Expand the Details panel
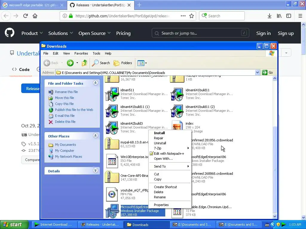The width and height of the screenshot is (306, 229). pos(95,171)
